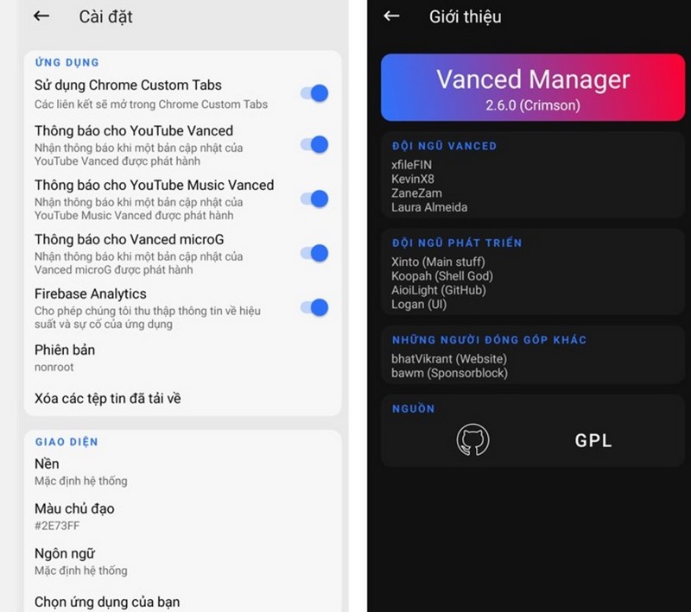Tap NHỮNG NGƯỜI ĐÓNG GÓP KHÁC header
The image size is (691, 612).
click(x=489, y=339)
